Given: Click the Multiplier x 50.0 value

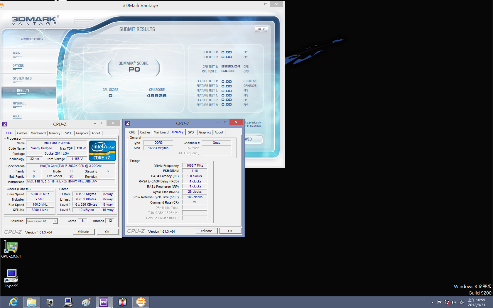Looking at the screenshot, I should point(40,199).
